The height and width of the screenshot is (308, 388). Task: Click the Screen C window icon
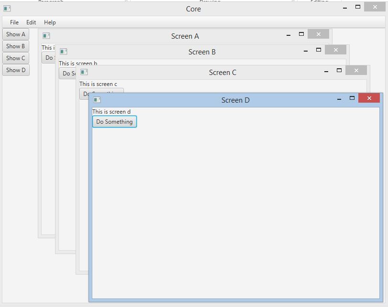tap(84, 72)
